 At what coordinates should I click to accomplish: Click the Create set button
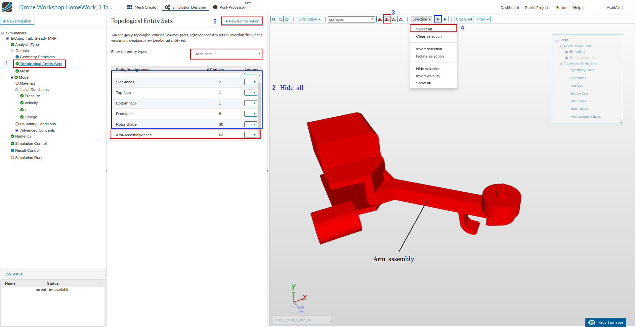click(x=464, y=19)
